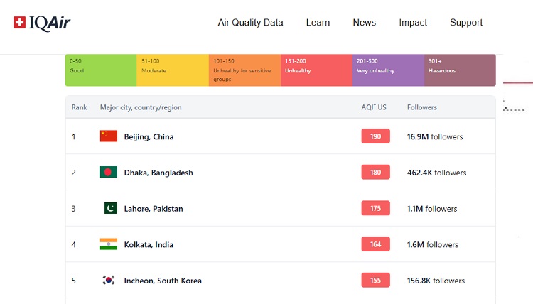
Task: Click the AQI US column header
Action: (374, 107)
